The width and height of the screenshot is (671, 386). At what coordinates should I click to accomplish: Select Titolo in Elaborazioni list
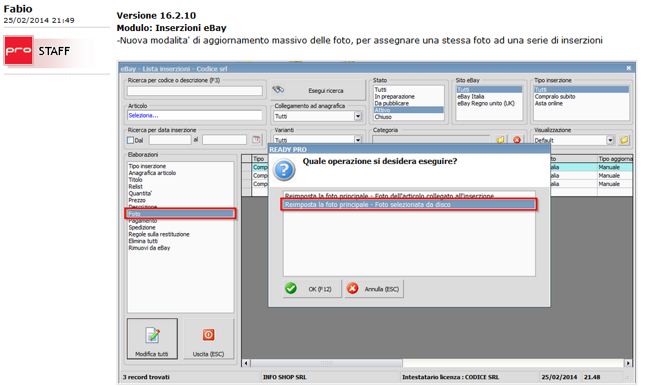pyautogui.click(x=136, y=180)
